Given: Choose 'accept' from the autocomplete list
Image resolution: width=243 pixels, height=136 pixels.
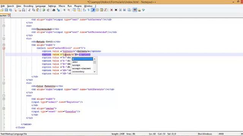Looking at the screenshot, I should [x=82, y=65].
